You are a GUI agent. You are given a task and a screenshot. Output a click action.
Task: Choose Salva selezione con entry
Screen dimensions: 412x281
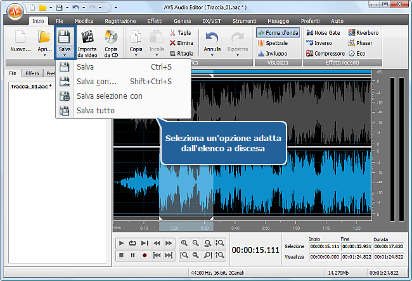(x=123, y=96)
